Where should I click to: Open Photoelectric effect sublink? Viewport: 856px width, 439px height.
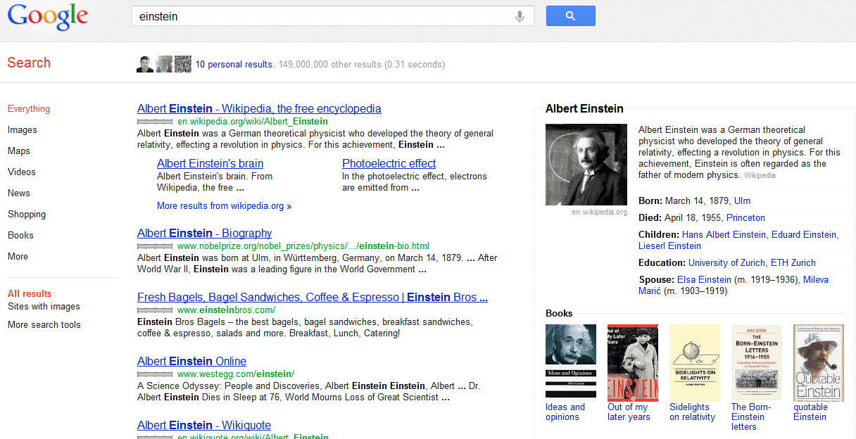[x=389, y=164]
